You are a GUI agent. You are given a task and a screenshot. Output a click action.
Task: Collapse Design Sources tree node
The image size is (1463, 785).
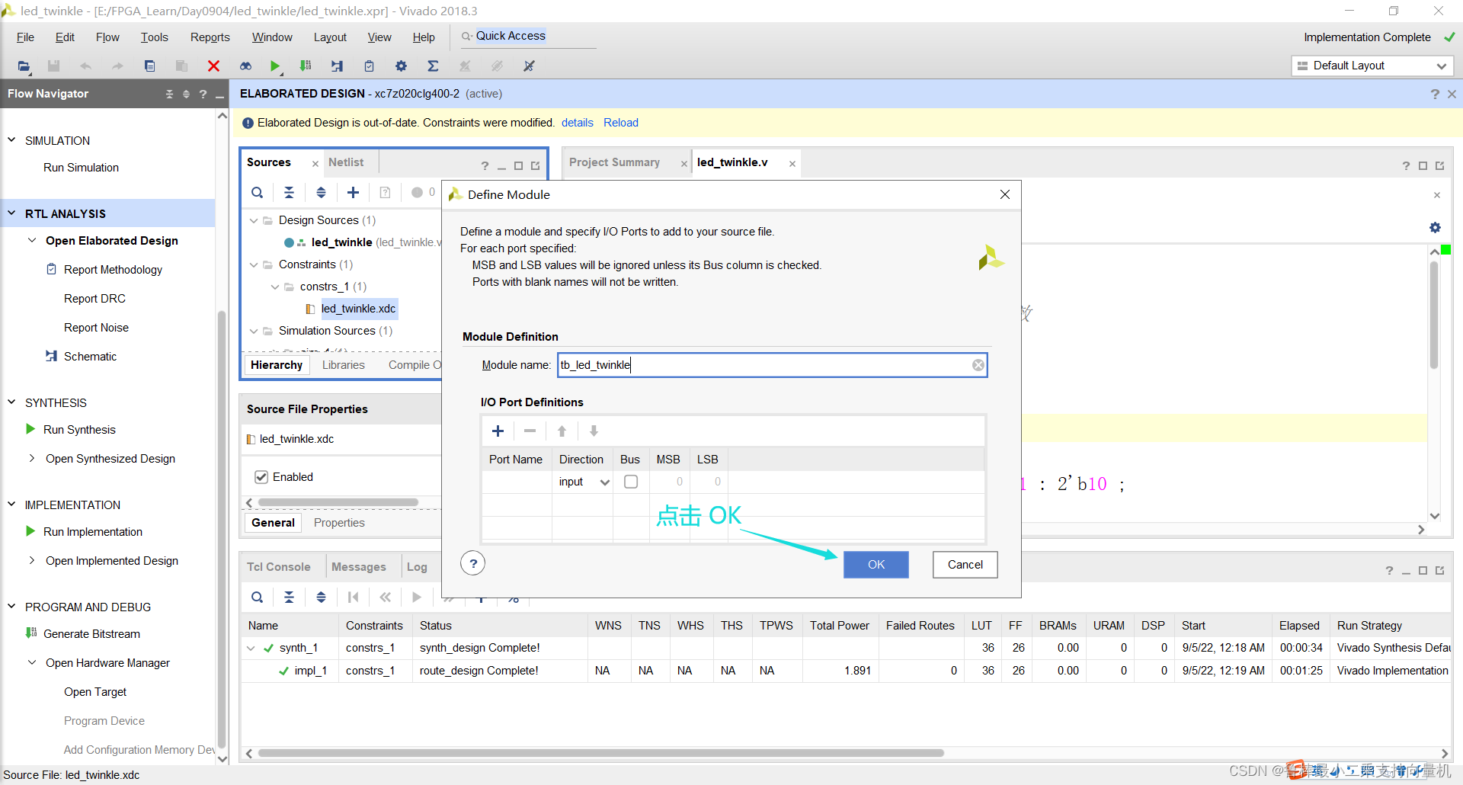tap(254, 220)
